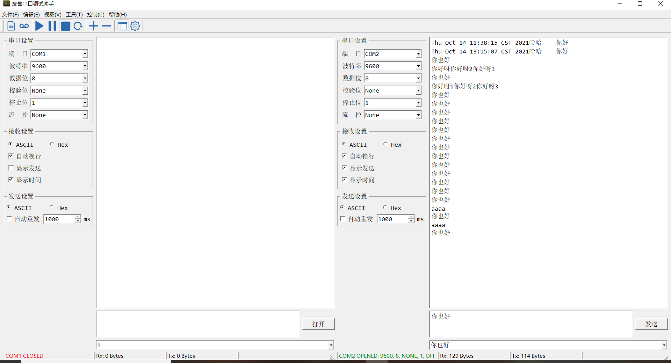Toggle right 自动换行 checkbox

click(344, 156)
